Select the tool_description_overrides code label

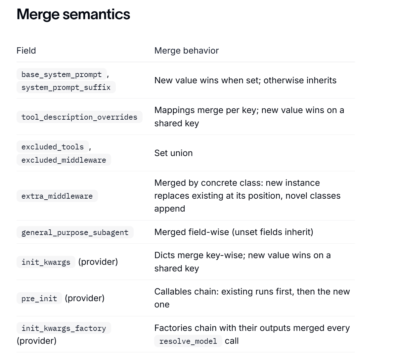coord(79,117)
